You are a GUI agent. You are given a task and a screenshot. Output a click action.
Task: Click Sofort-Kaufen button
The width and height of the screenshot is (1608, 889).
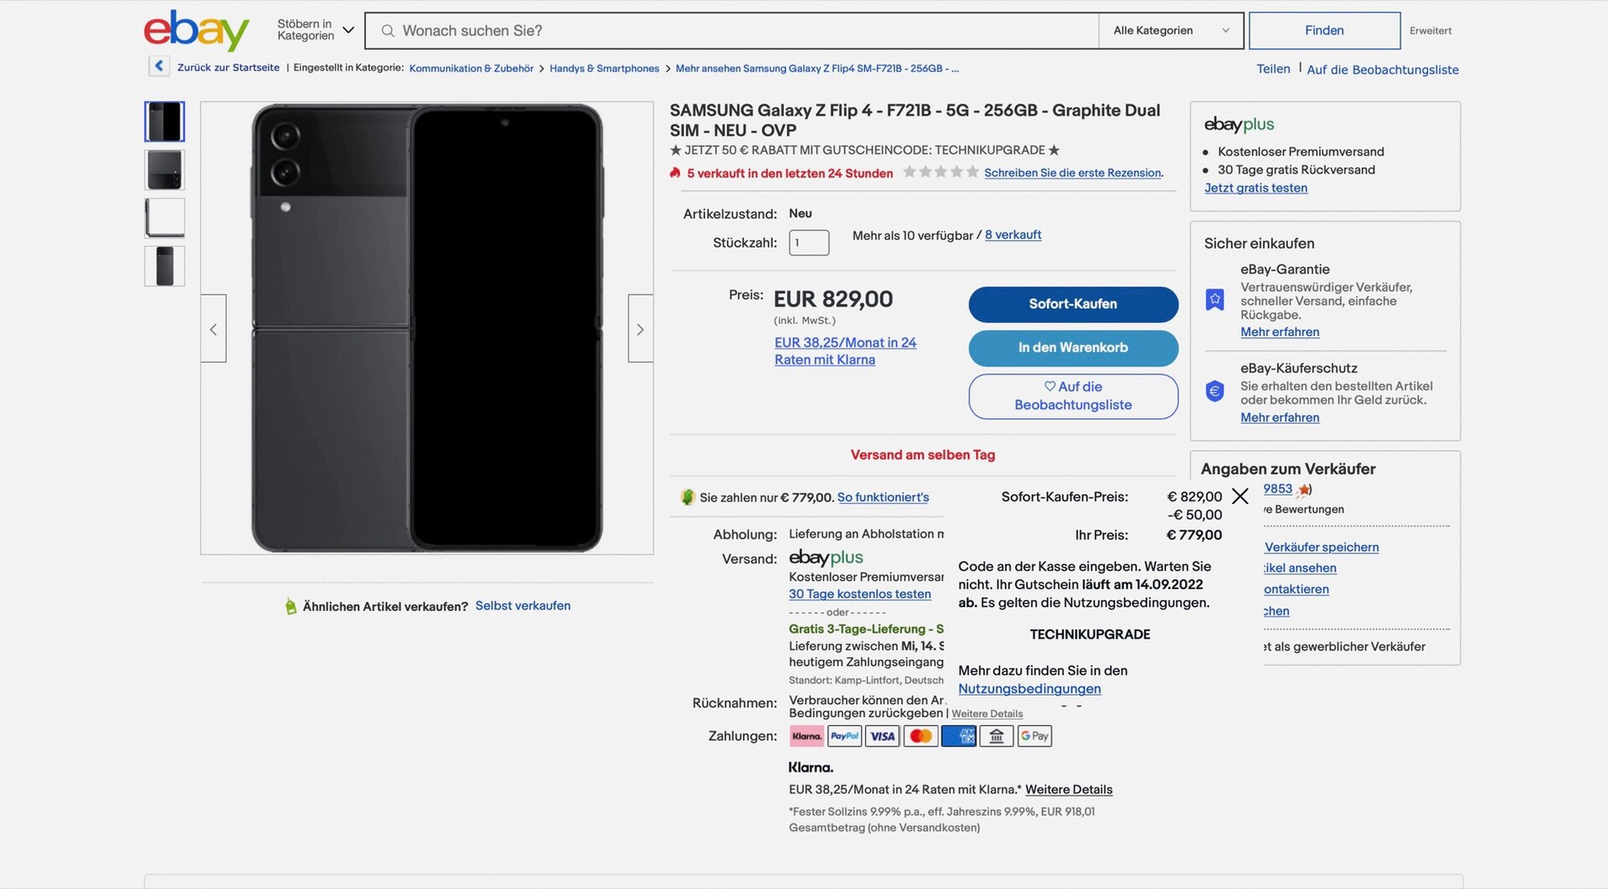pyautogui.click(x=1073, y=304)
